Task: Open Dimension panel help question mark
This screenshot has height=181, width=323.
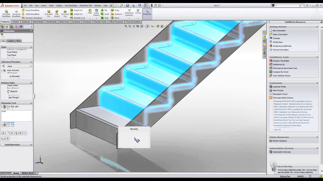Action: pos(31,31)
